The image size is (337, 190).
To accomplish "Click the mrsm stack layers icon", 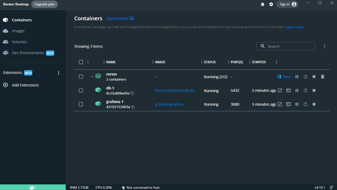I will [x=98, y=76].
